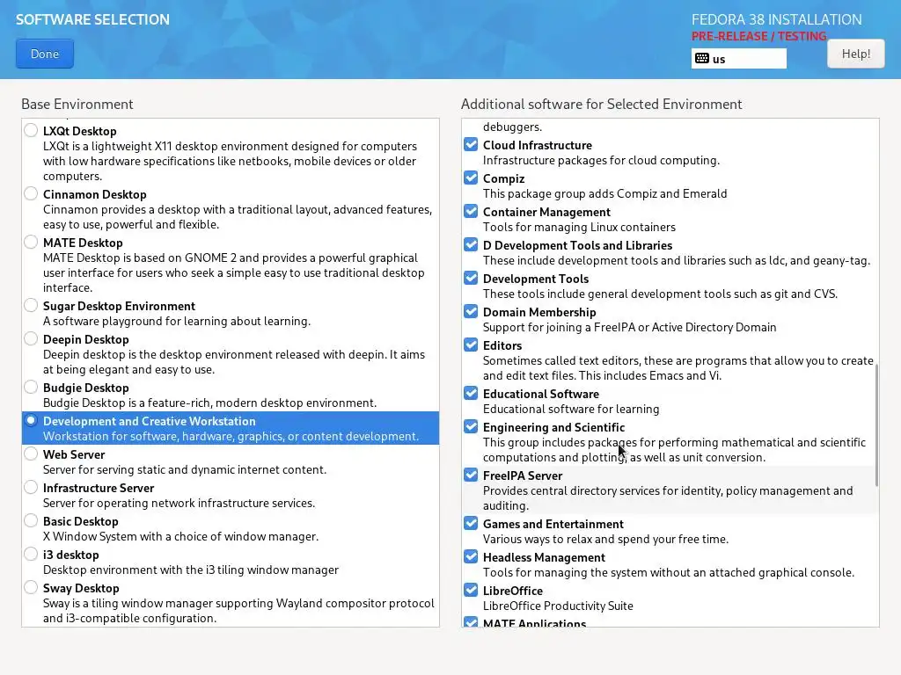901x675 pixels.
Task: Uncheck Compiz checkbox
Action: coord(471,178)
